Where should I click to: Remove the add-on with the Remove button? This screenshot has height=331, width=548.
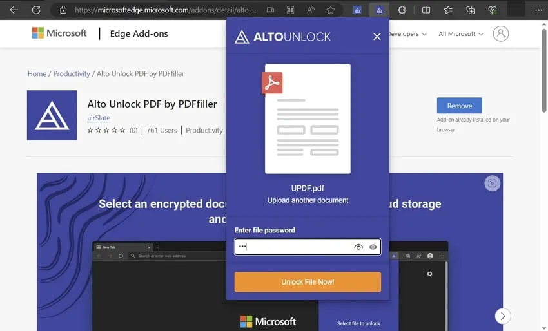point(459,106)
